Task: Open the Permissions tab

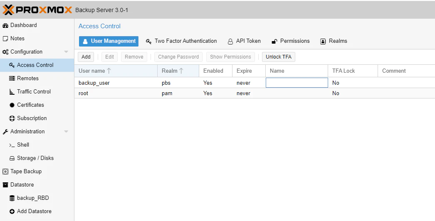Action: [x=290, y=41]
